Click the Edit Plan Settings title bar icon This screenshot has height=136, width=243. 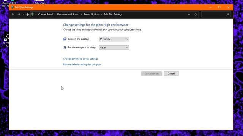[13, 7]
